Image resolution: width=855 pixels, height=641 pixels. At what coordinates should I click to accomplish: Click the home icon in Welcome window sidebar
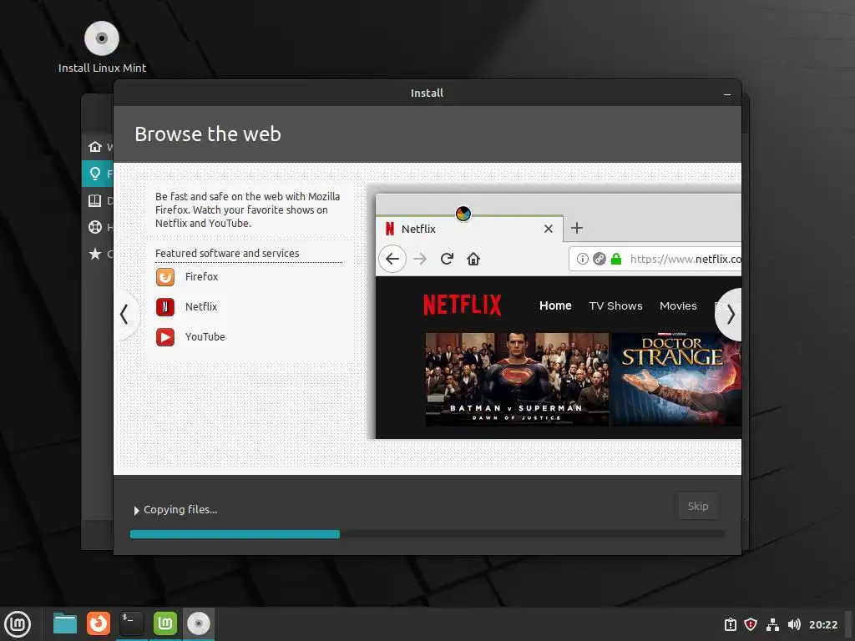point(95,147)
